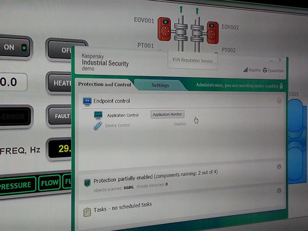
Task: Click the Endpoint control monitor icon
Action: click(x=87, y=102)
